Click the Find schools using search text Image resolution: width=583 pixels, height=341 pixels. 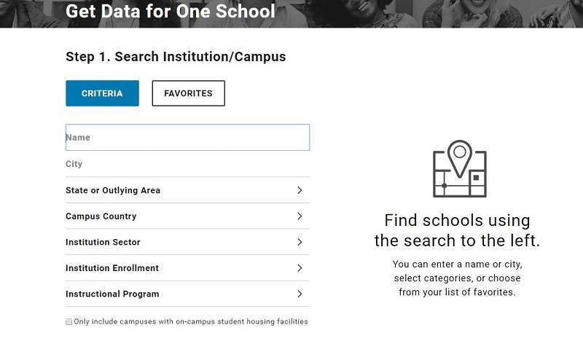tap(457, 230)
